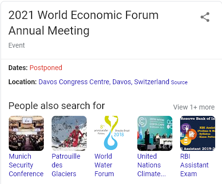The height and width of the screenshot is (184, 222).
Task: Click the 2021 World Economic Forum title
Action: coord(83,23)
